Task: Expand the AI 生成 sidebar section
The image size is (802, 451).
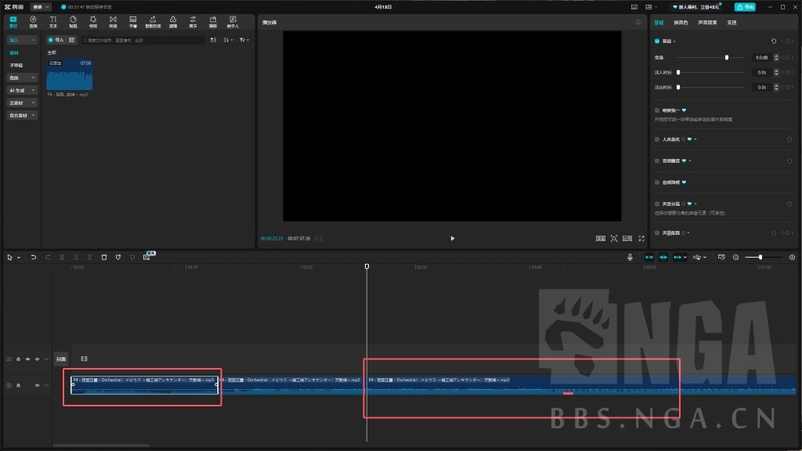Action: coord(22,90)
